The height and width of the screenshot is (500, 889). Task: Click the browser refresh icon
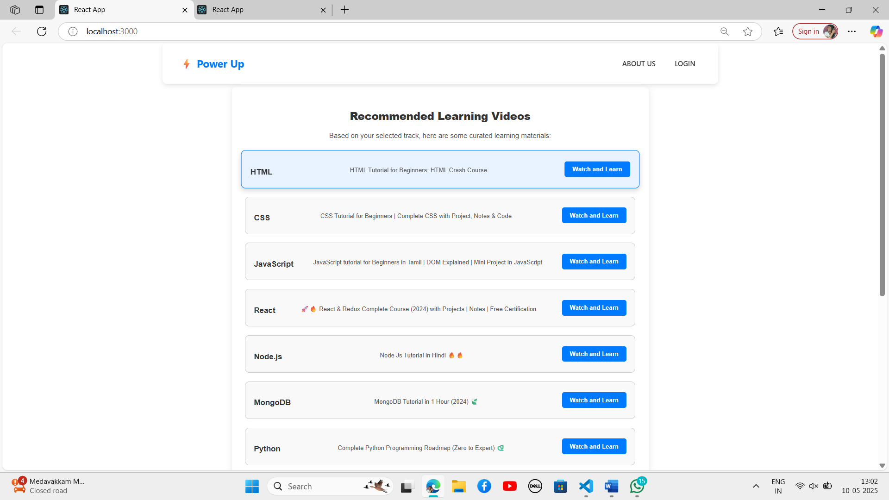[42, 31]
